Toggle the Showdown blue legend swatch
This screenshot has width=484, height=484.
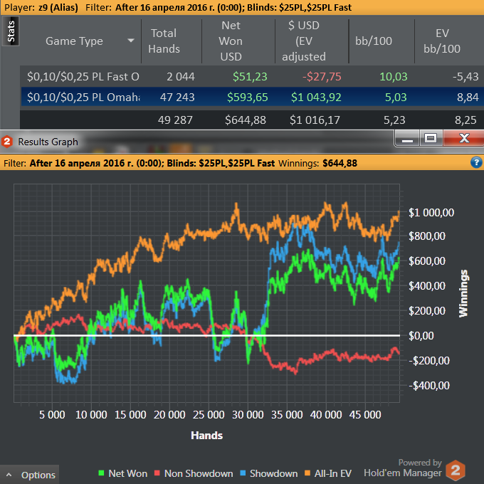coord(243,473)
